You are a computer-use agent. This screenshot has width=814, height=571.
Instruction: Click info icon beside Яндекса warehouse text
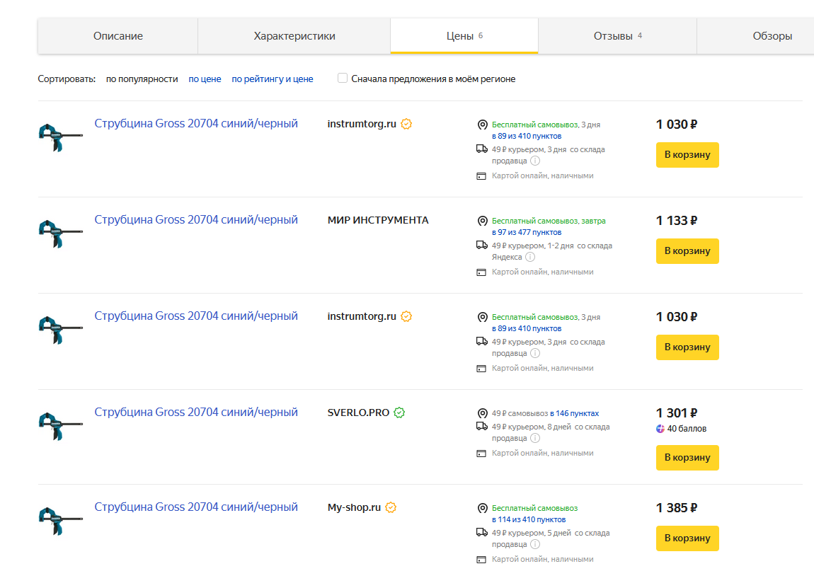(x=530, y=258)
